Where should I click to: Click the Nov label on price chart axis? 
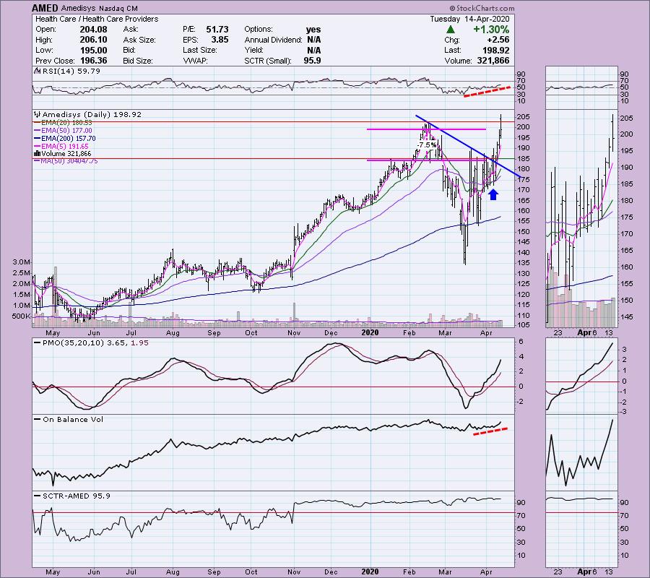click(294, 332)
